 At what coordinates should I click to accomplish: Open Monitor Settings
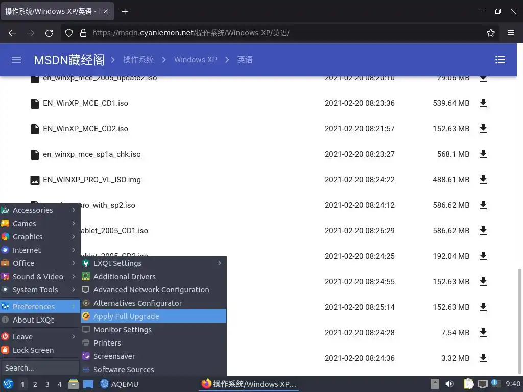[153, 330]
